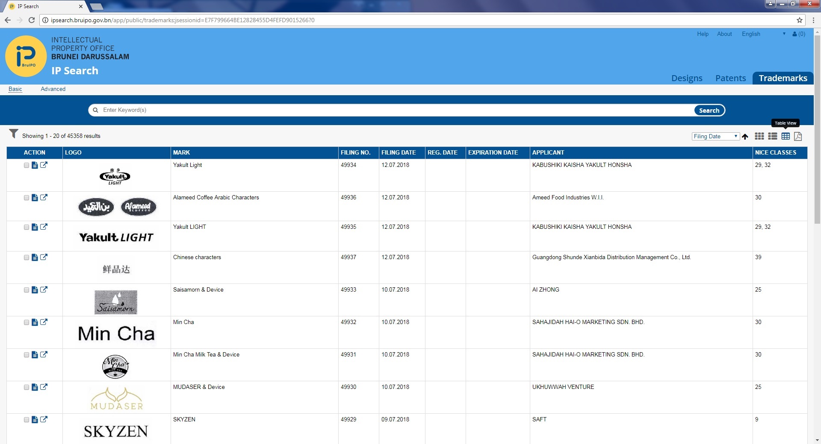The height and width of the screenshot is (444, 821).
Task: Click the Min Cha logo thumbnail
Action: coord(116,333)
